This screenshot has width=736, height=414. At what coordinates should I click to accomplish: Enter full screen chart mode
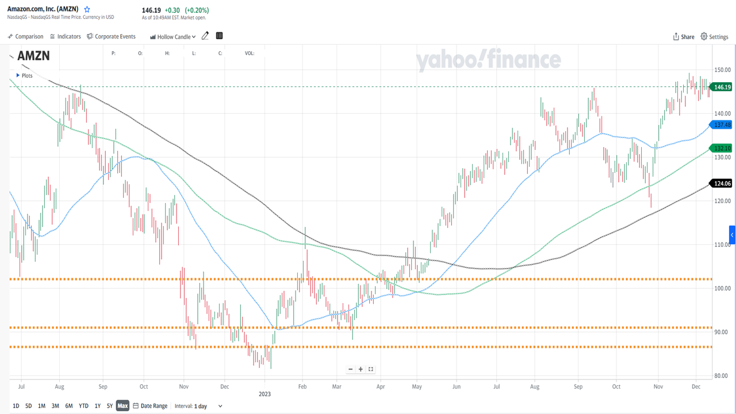click(x=371, y=369)
